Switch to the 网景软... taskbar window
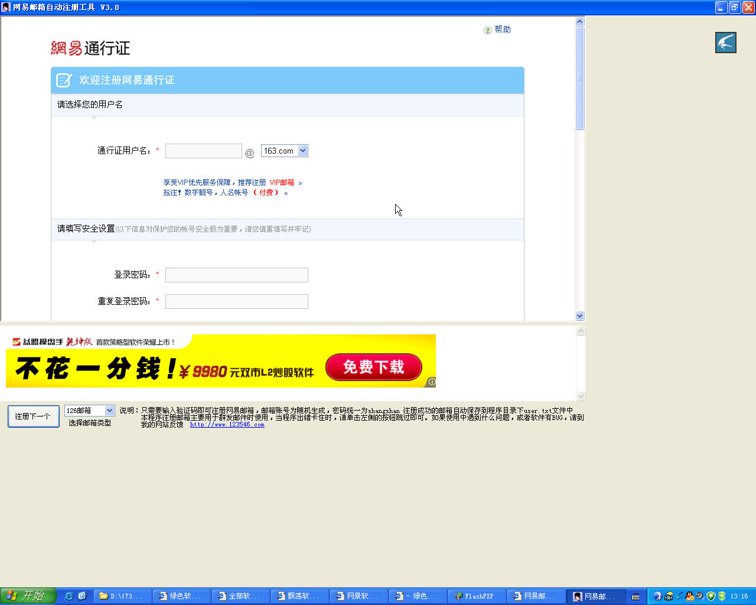 click(x=359, y=596)
